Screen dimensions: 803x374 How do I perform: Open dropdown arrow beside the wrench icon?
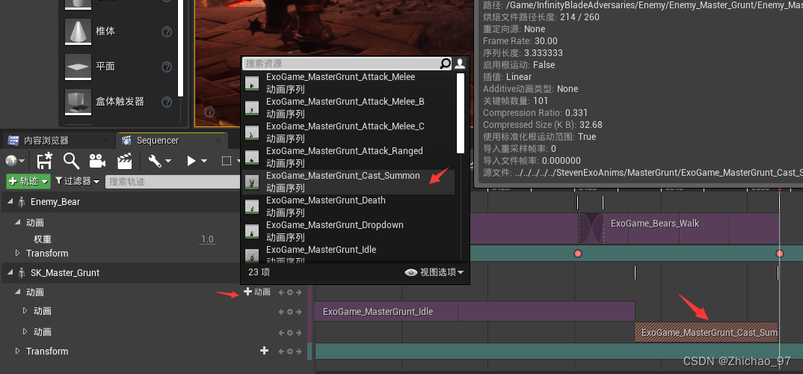coord(168,161)
